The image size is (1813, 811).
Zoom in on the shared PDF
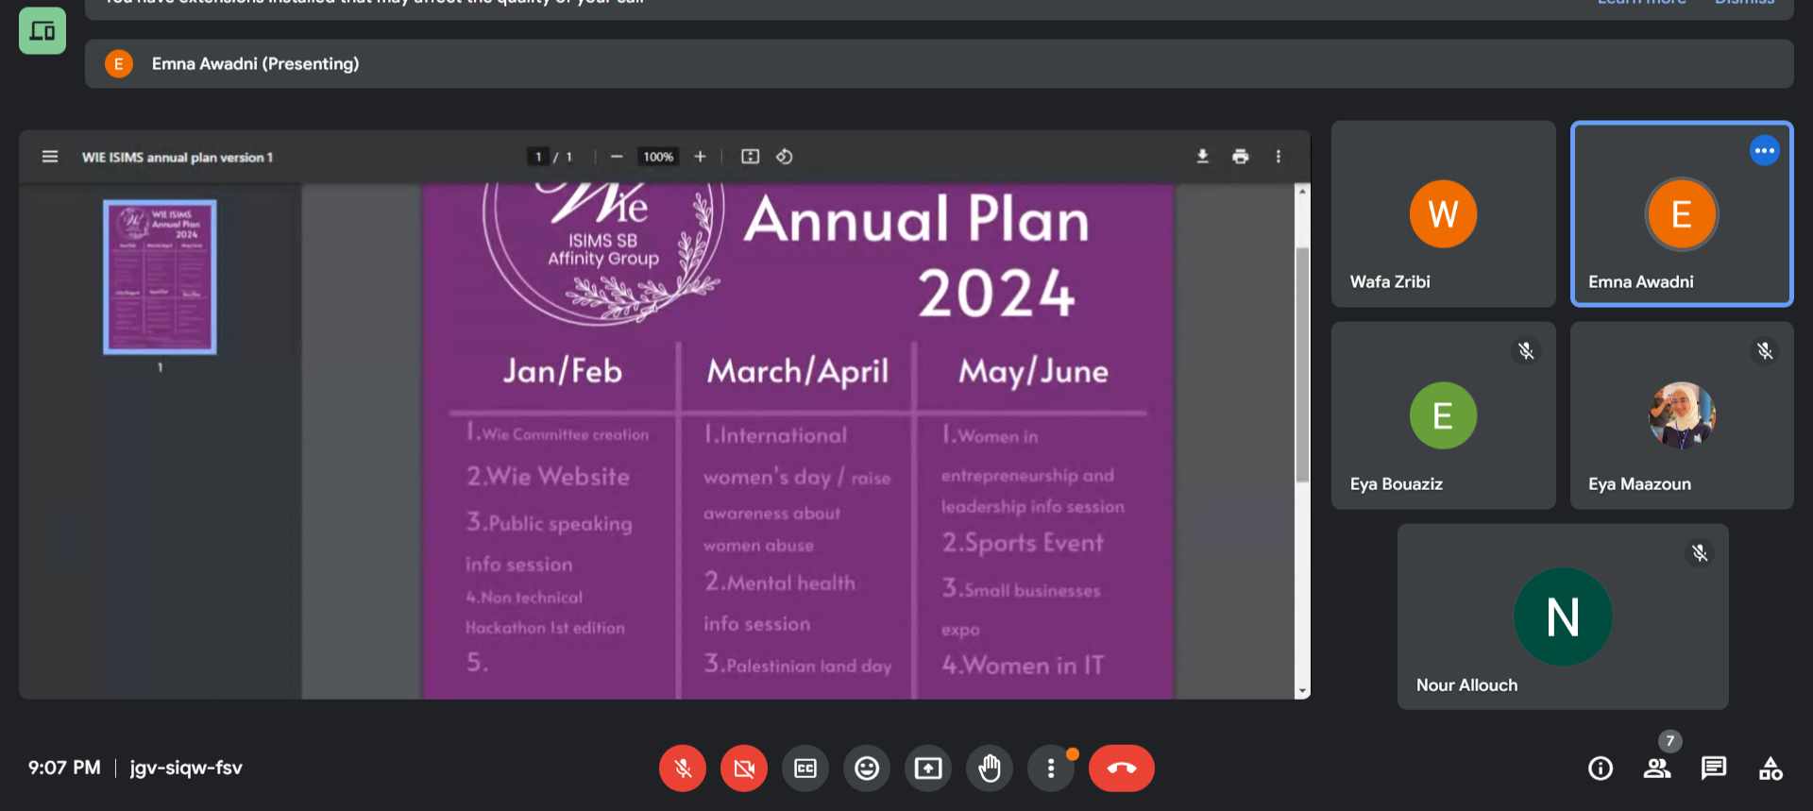[700, 157]
